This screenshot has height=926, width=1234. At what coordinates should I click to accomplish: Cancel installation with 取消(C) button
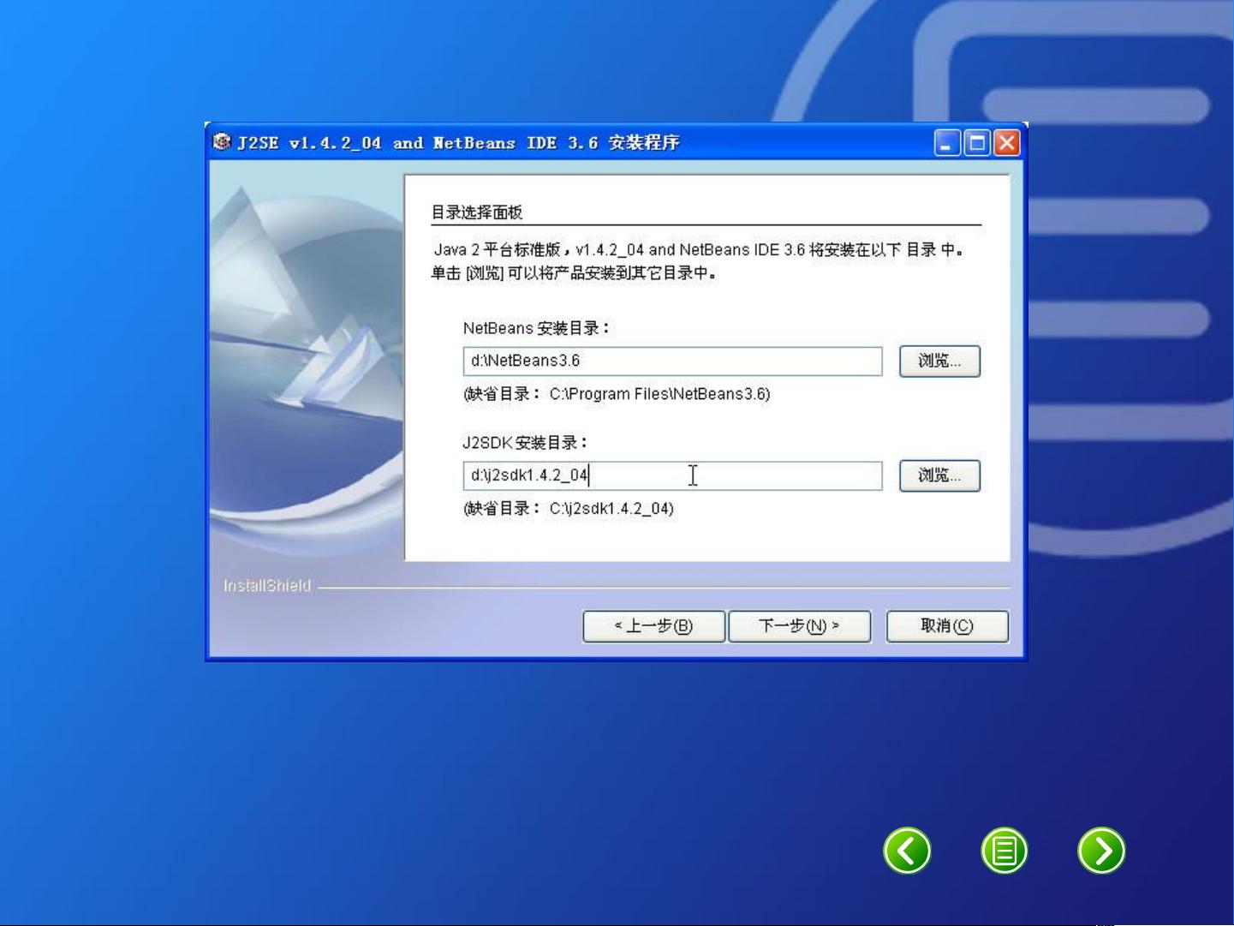tap(947, 626)
